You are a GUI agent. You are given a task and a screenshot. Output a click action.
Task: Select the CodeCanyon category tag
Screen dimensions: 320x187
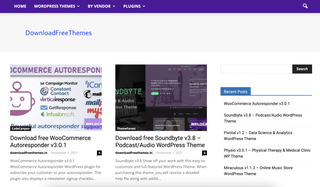tap(21, 129)
